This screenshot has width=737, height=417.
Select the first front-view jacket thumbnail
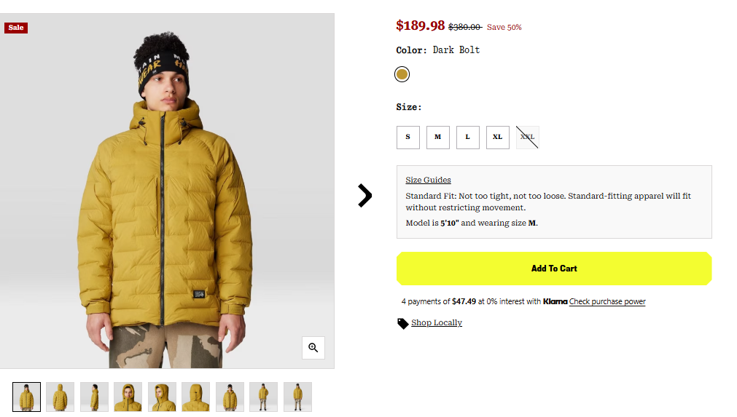pos(27,397)
